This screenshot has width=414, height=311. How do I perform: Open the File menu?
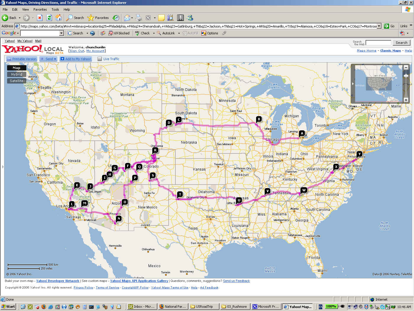[5, 9]
